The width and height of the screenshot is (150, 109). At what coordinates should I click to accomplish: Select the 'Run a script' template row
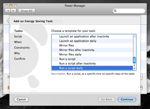point(92,59)
